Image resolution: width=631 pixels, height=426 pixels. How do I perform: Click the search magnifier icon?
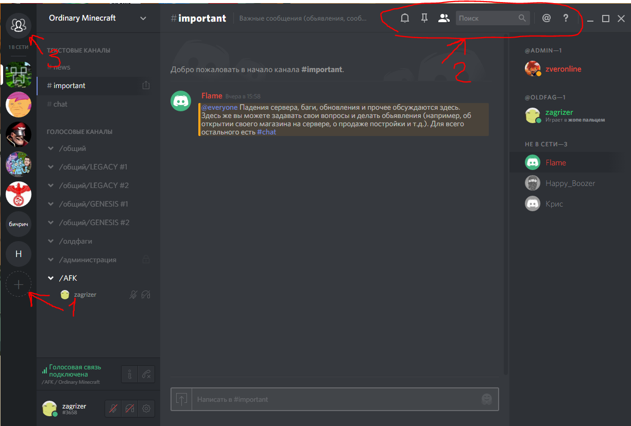(522, 18)
